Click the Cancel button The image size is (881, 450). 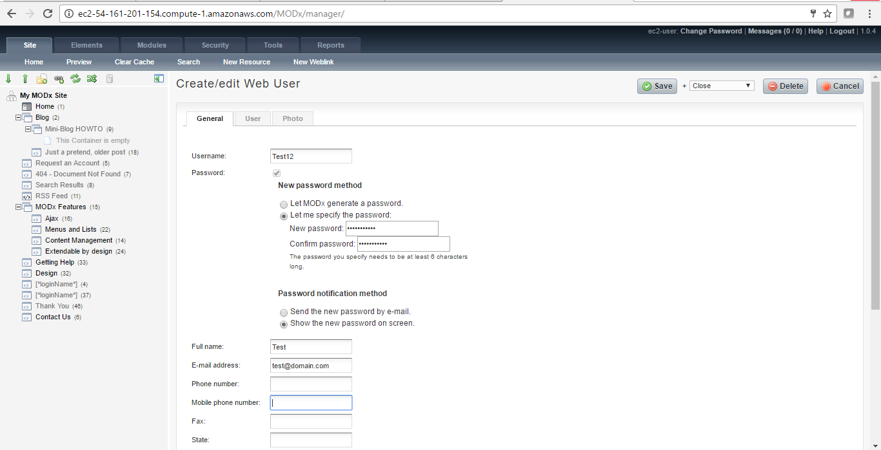coord(840,86)
